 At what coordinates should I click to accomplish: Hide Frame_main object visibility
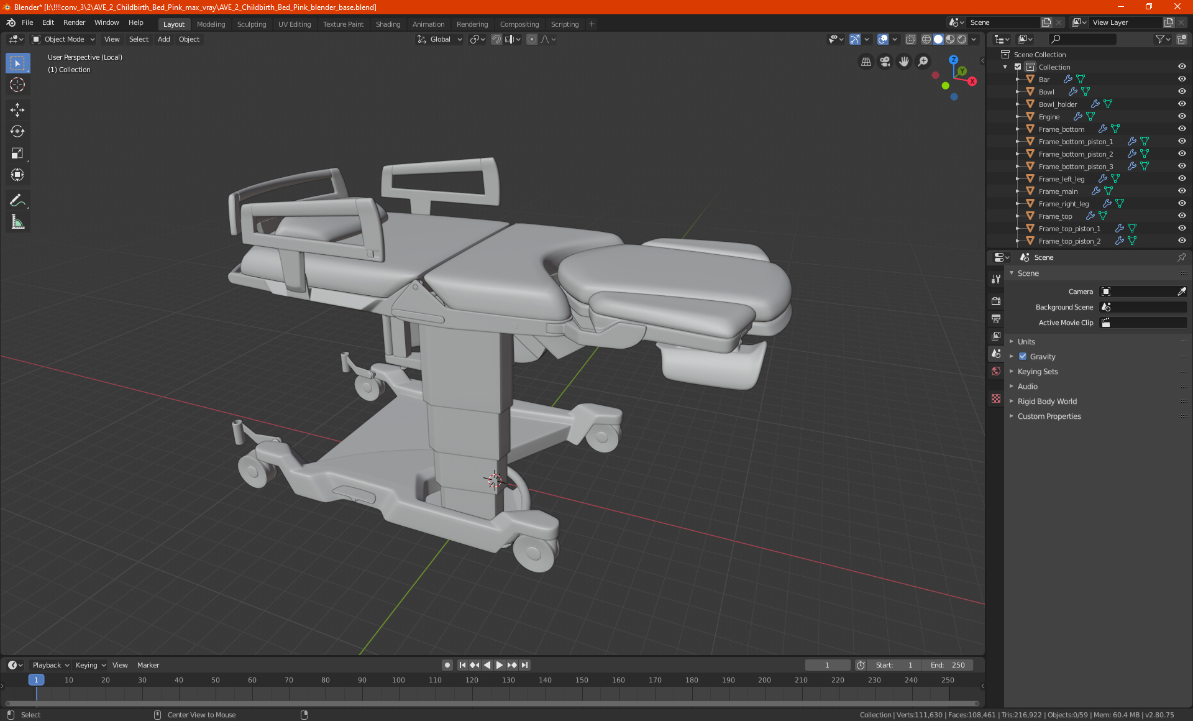[x=1181, y=191]
